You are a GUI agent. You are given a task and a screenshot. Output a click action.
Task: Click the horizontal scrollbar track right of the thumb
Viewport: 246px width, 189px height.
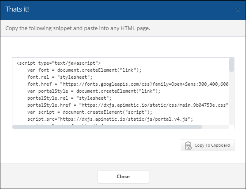point(216,127)
